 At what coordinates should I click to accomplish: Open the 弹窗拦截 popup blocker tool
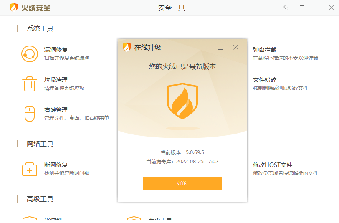(265, 50)
